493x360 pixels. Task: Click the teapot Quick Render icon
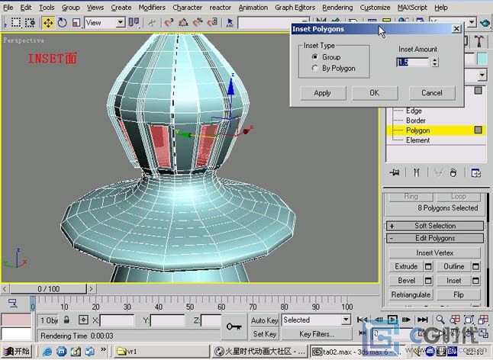coord(485,23)
